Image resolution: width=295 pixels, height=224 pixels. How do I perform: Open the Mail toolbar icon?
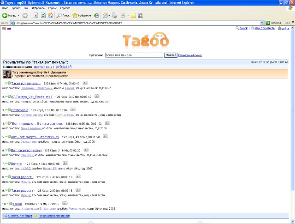(x=105, y=15)
